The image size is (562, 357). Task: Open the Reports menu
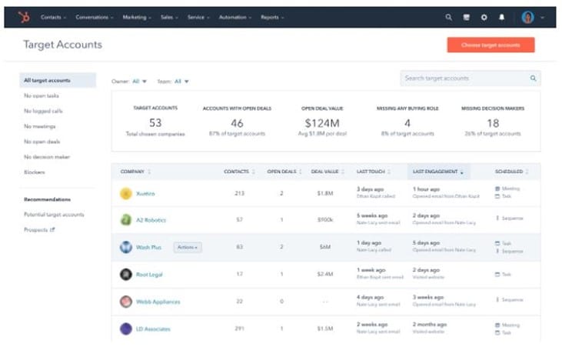272,17
